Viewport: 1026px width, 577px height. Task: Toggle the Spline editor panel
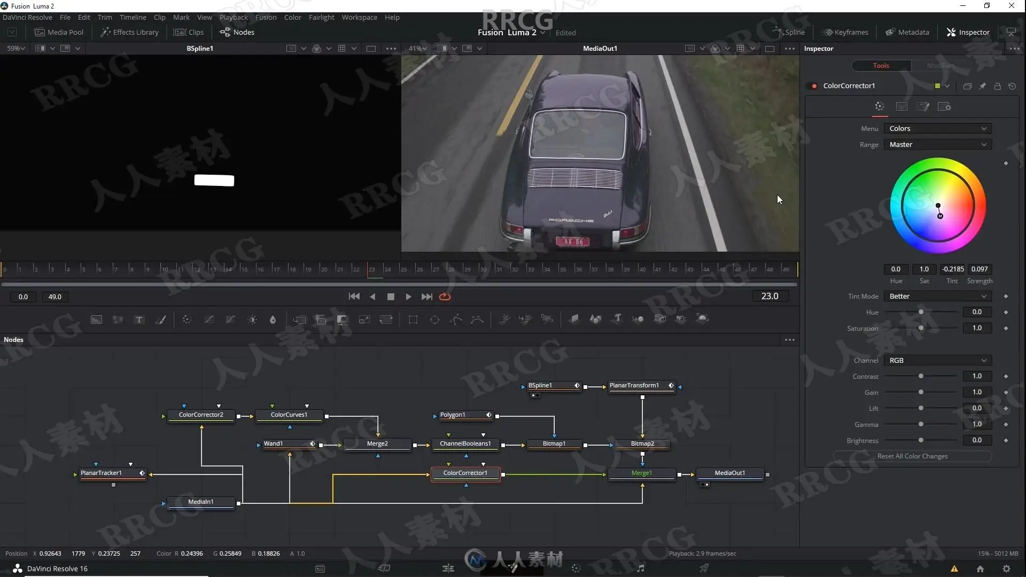(788, 32)
